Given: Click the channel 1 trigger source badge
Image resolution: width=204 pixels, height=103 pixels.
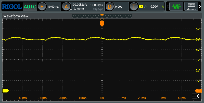Looking at the screenshot, I should pyautogui.click(x=141, y=7).
